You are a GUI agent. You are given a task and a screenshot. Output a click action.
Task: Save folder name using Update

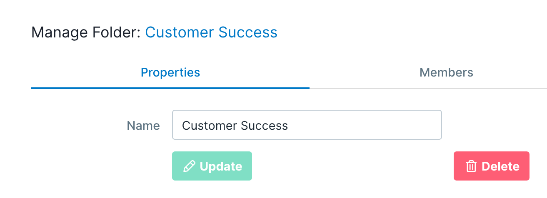pyautogui.click(x=212, y=166)
